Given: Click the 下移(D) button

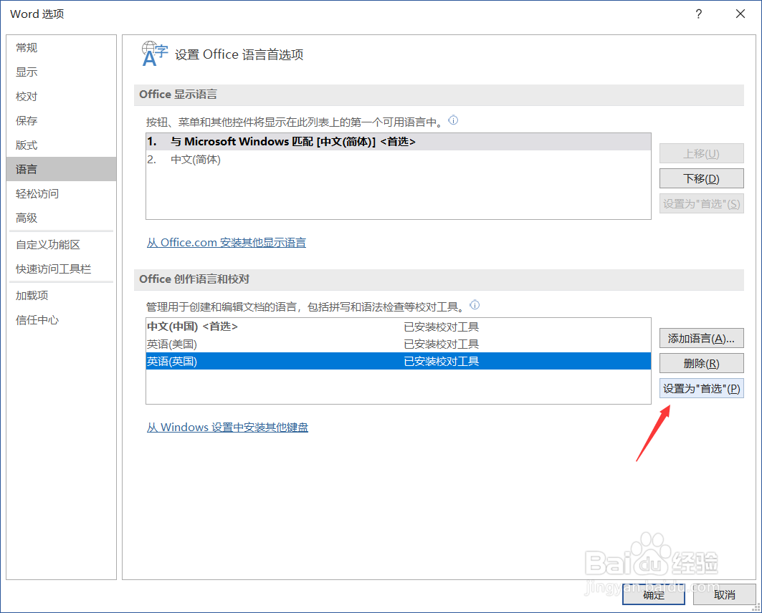Looking at the screenshot, I should coord(701,178).
